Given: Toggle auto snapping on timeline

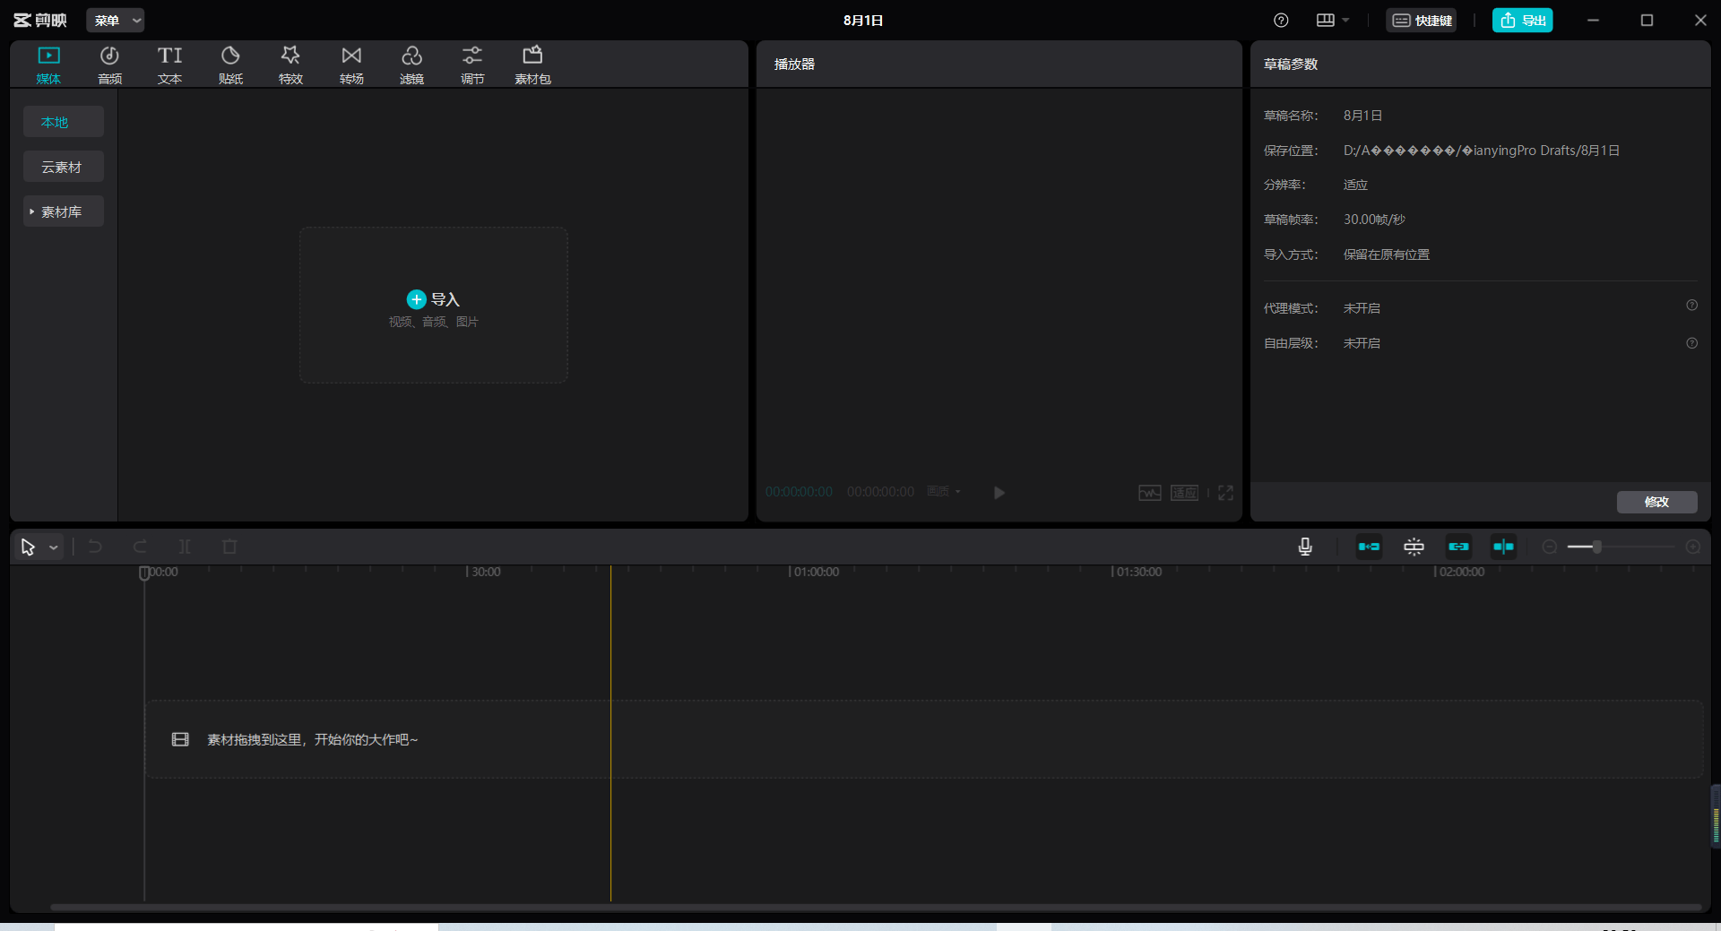Looking at the screenshot, I should (x=1414, y=547).
